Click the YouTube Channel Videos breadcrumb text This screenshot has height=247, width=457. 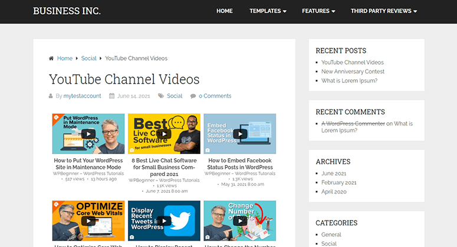pyautogui.click(x=136, y=58)
